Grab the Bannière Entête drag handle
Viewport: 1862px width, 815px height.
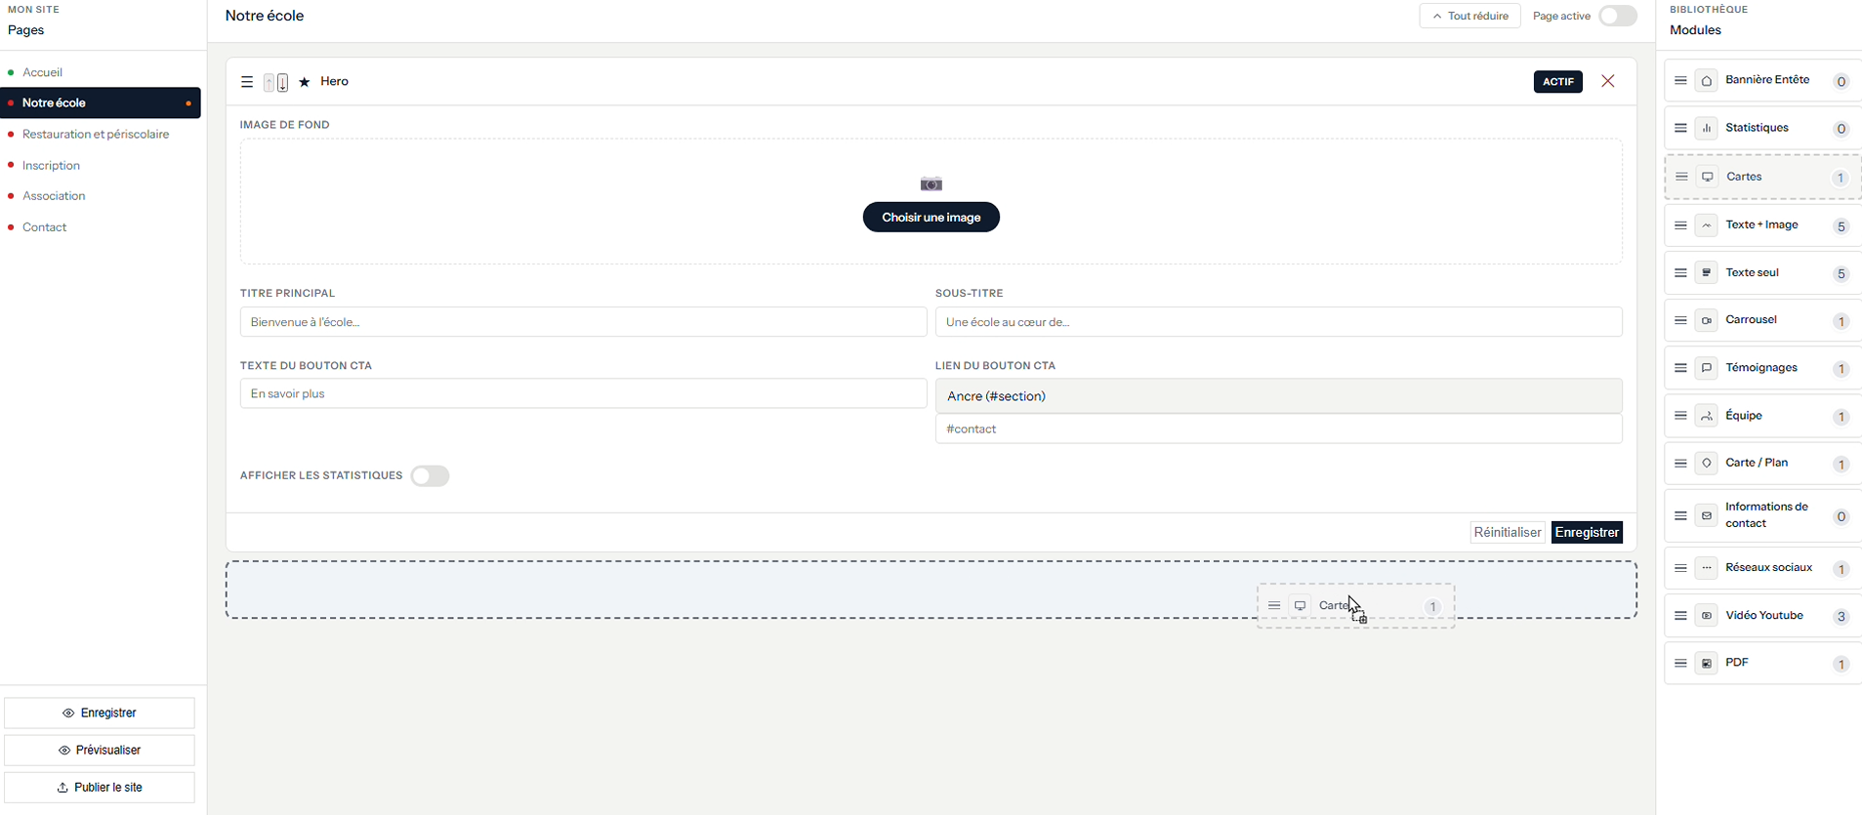tap(1680, 81)
